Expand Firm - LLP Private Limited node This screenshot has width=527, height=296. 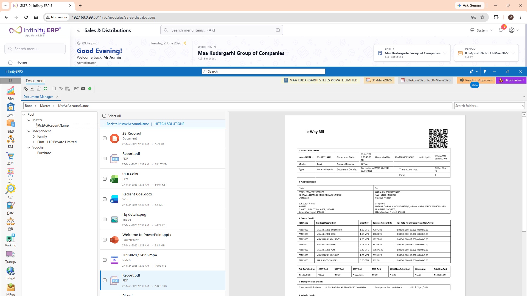(34, 142)
